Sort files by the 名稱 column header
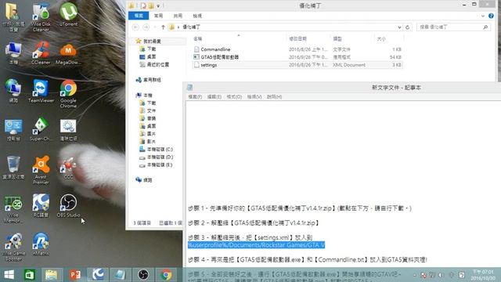 point(239,38)
